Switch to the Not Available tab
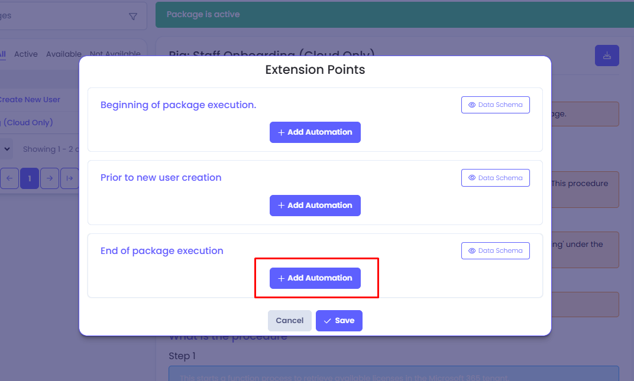Screen dimensions: 634x381 point(115,54)
